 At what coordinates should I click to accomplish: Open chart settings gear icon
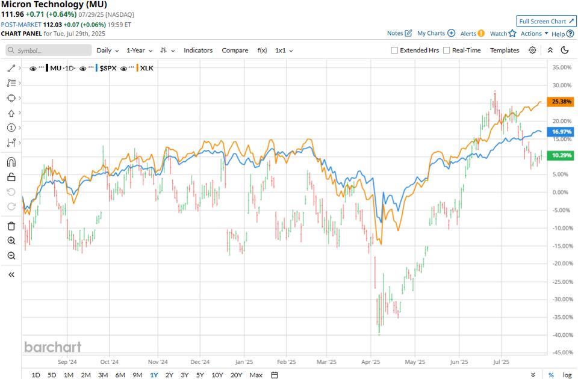click(532, 50)
